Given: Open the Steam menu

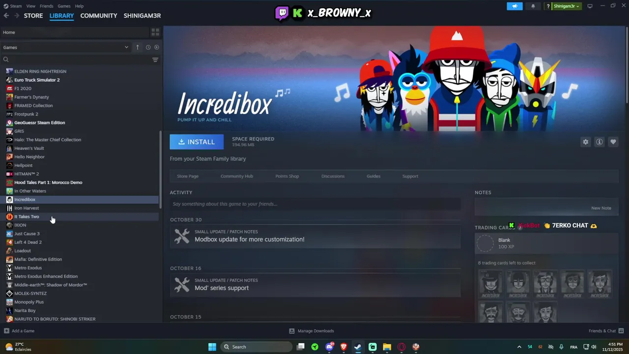Looking at the screenshot, I should click(16, 6).
